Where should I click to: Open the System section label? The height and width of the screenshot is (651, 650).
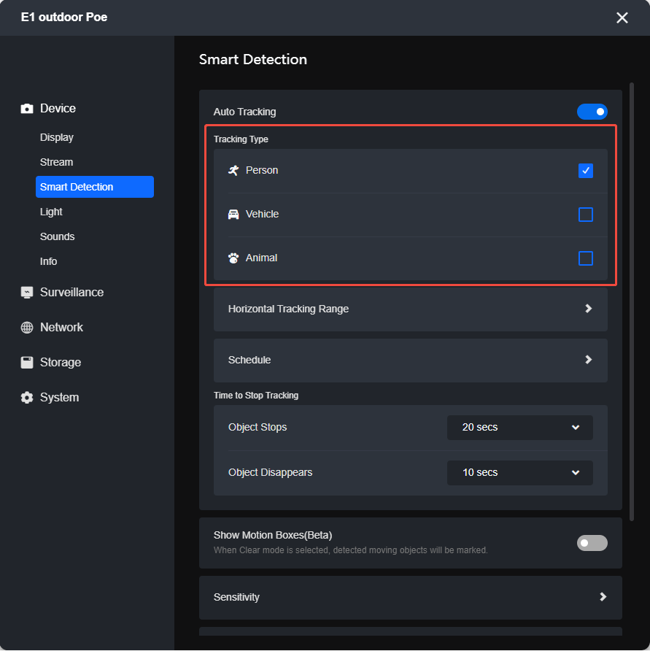pyautogui.click(x=59, y=397)
